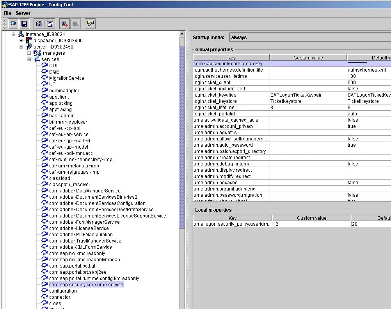Click the binoculars search icon

(x=39, y=24)
